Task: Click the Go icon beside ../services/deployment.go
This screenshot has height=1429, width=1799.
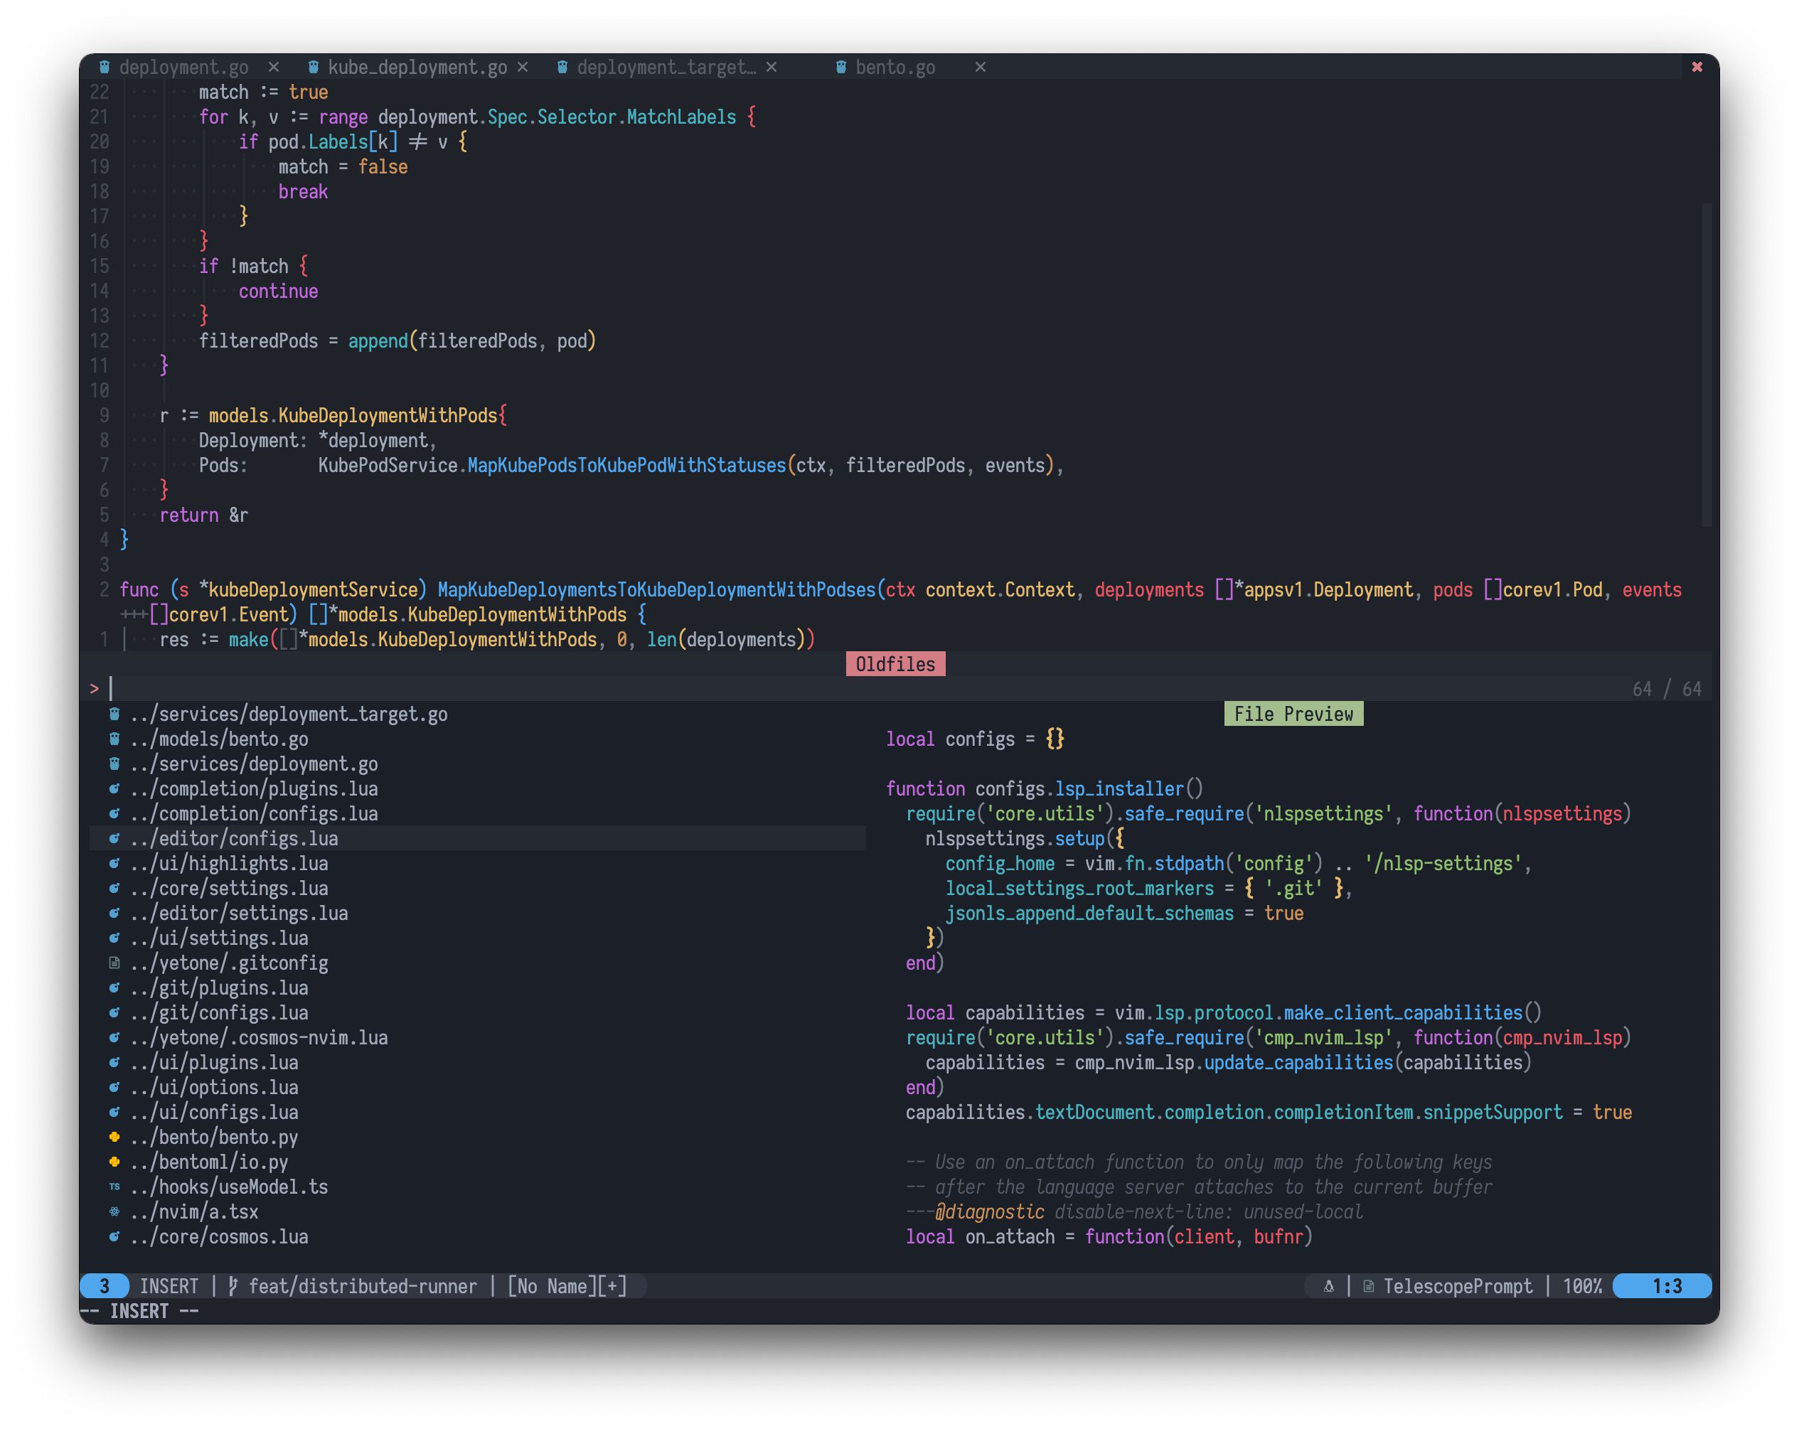Action: [114, 764]
